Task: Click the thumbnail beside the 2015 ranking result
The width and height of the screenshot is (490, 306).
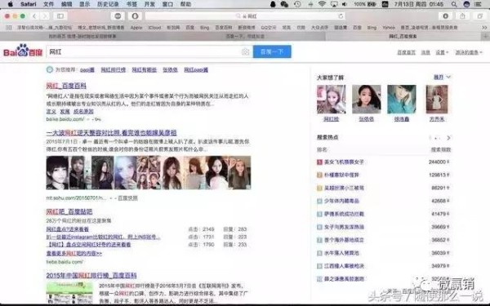Action: [x=69, y=292]
